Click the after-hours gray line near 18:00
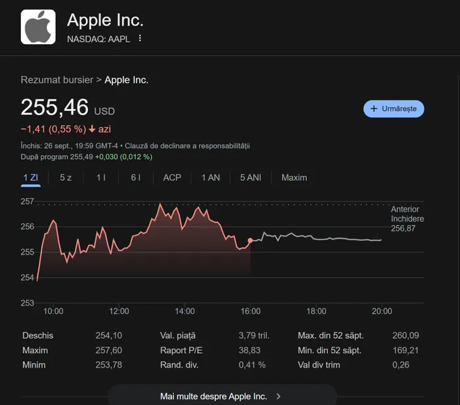Image resolution: width=460 pixels, height=405 pixels. pos(316,239)
